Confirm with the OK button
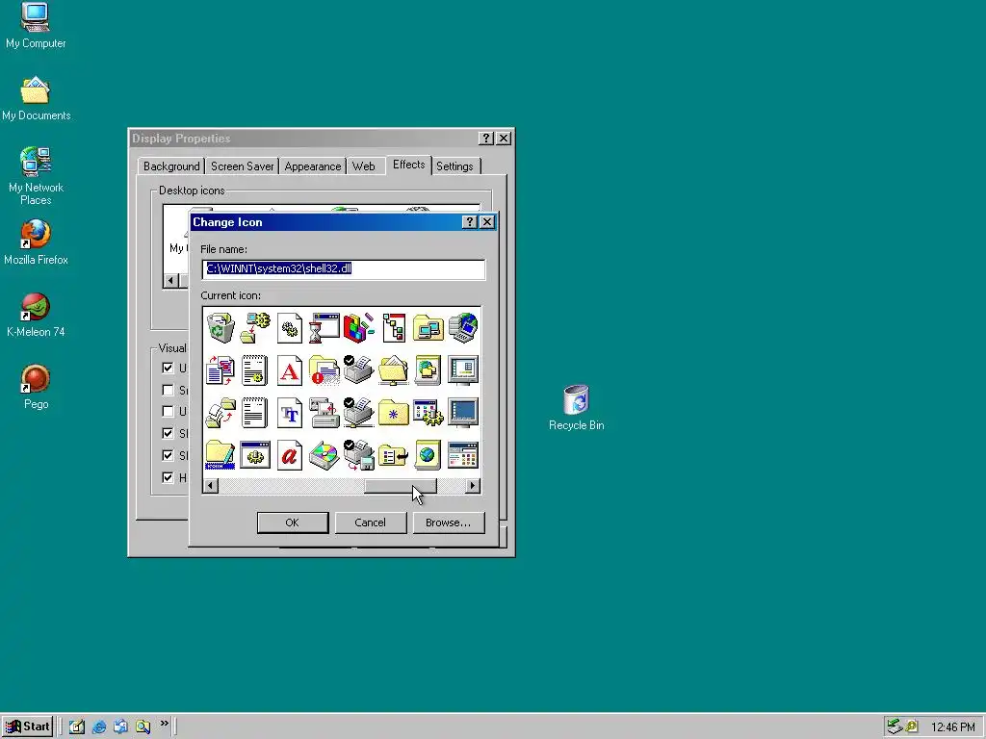 293,522
